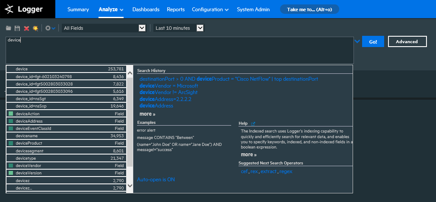Open the Help external link icon
Image resolution: width=436 pixels, height=202 pixels.
pos(253,123)
